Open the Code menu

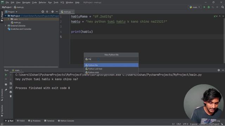point(34,2)
